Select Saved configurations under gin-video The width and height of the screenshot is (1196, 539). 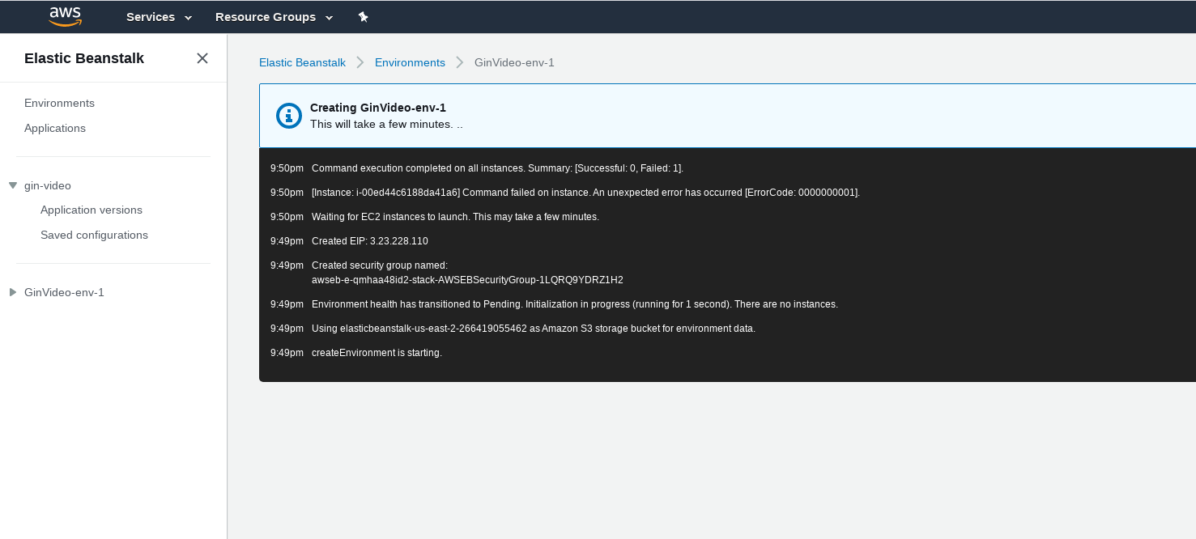pyautogui.click(x=94, y=235)
